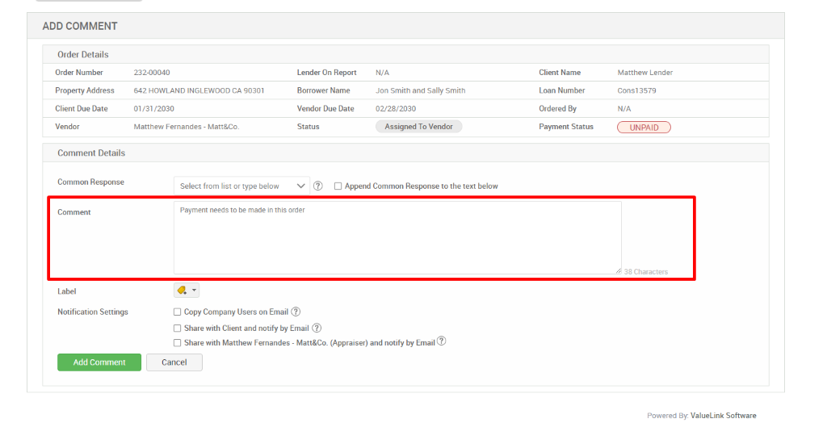Click the comment box resize handle
827x427 pixels.
click(618, 270)
